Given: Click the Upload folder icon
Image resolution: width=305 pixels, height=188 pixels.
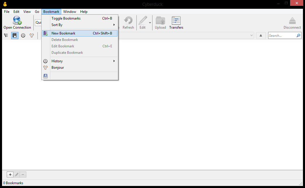Looking at the screenshot, I should coord(160,21).
